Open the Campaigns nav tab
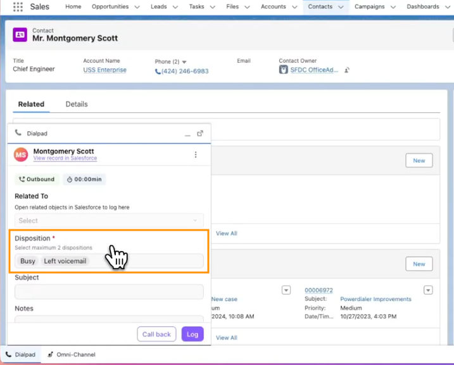Viewport: 454px width, 365px height. pos(369,7)
